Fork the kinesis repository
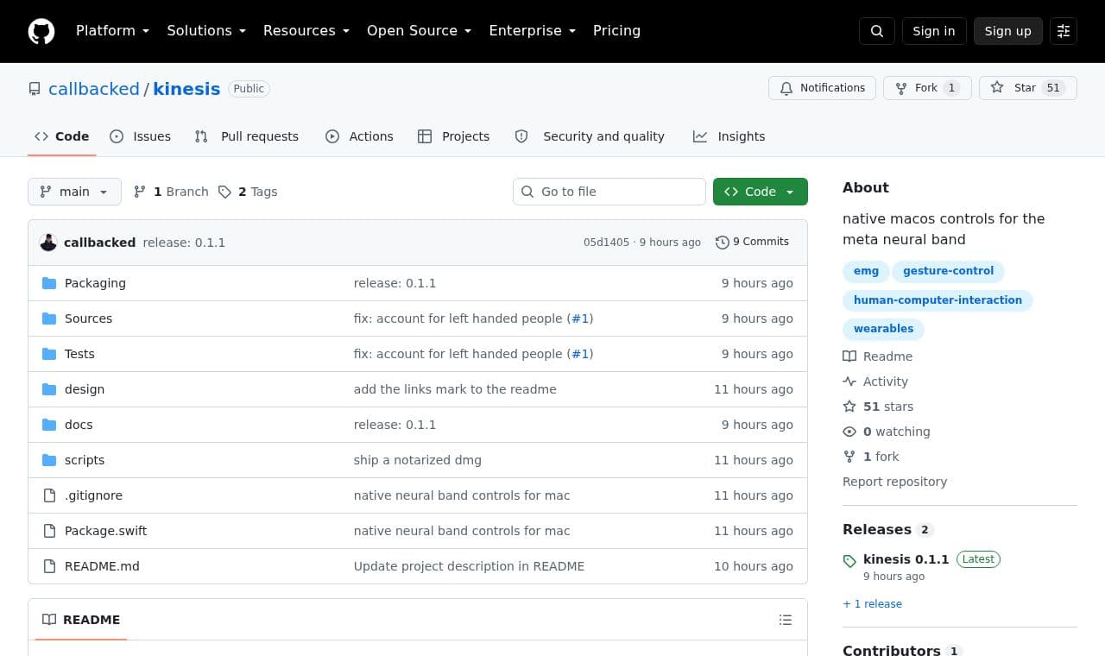 point(927,88)
